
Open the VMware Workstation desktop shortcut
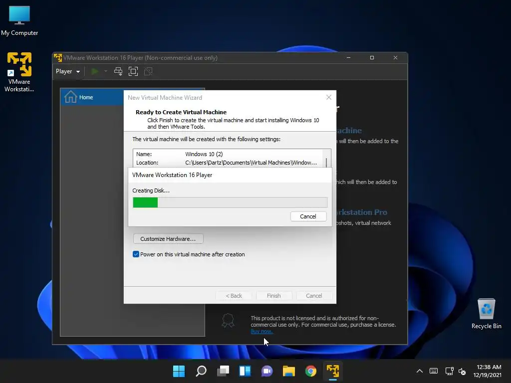pos(19,72)
